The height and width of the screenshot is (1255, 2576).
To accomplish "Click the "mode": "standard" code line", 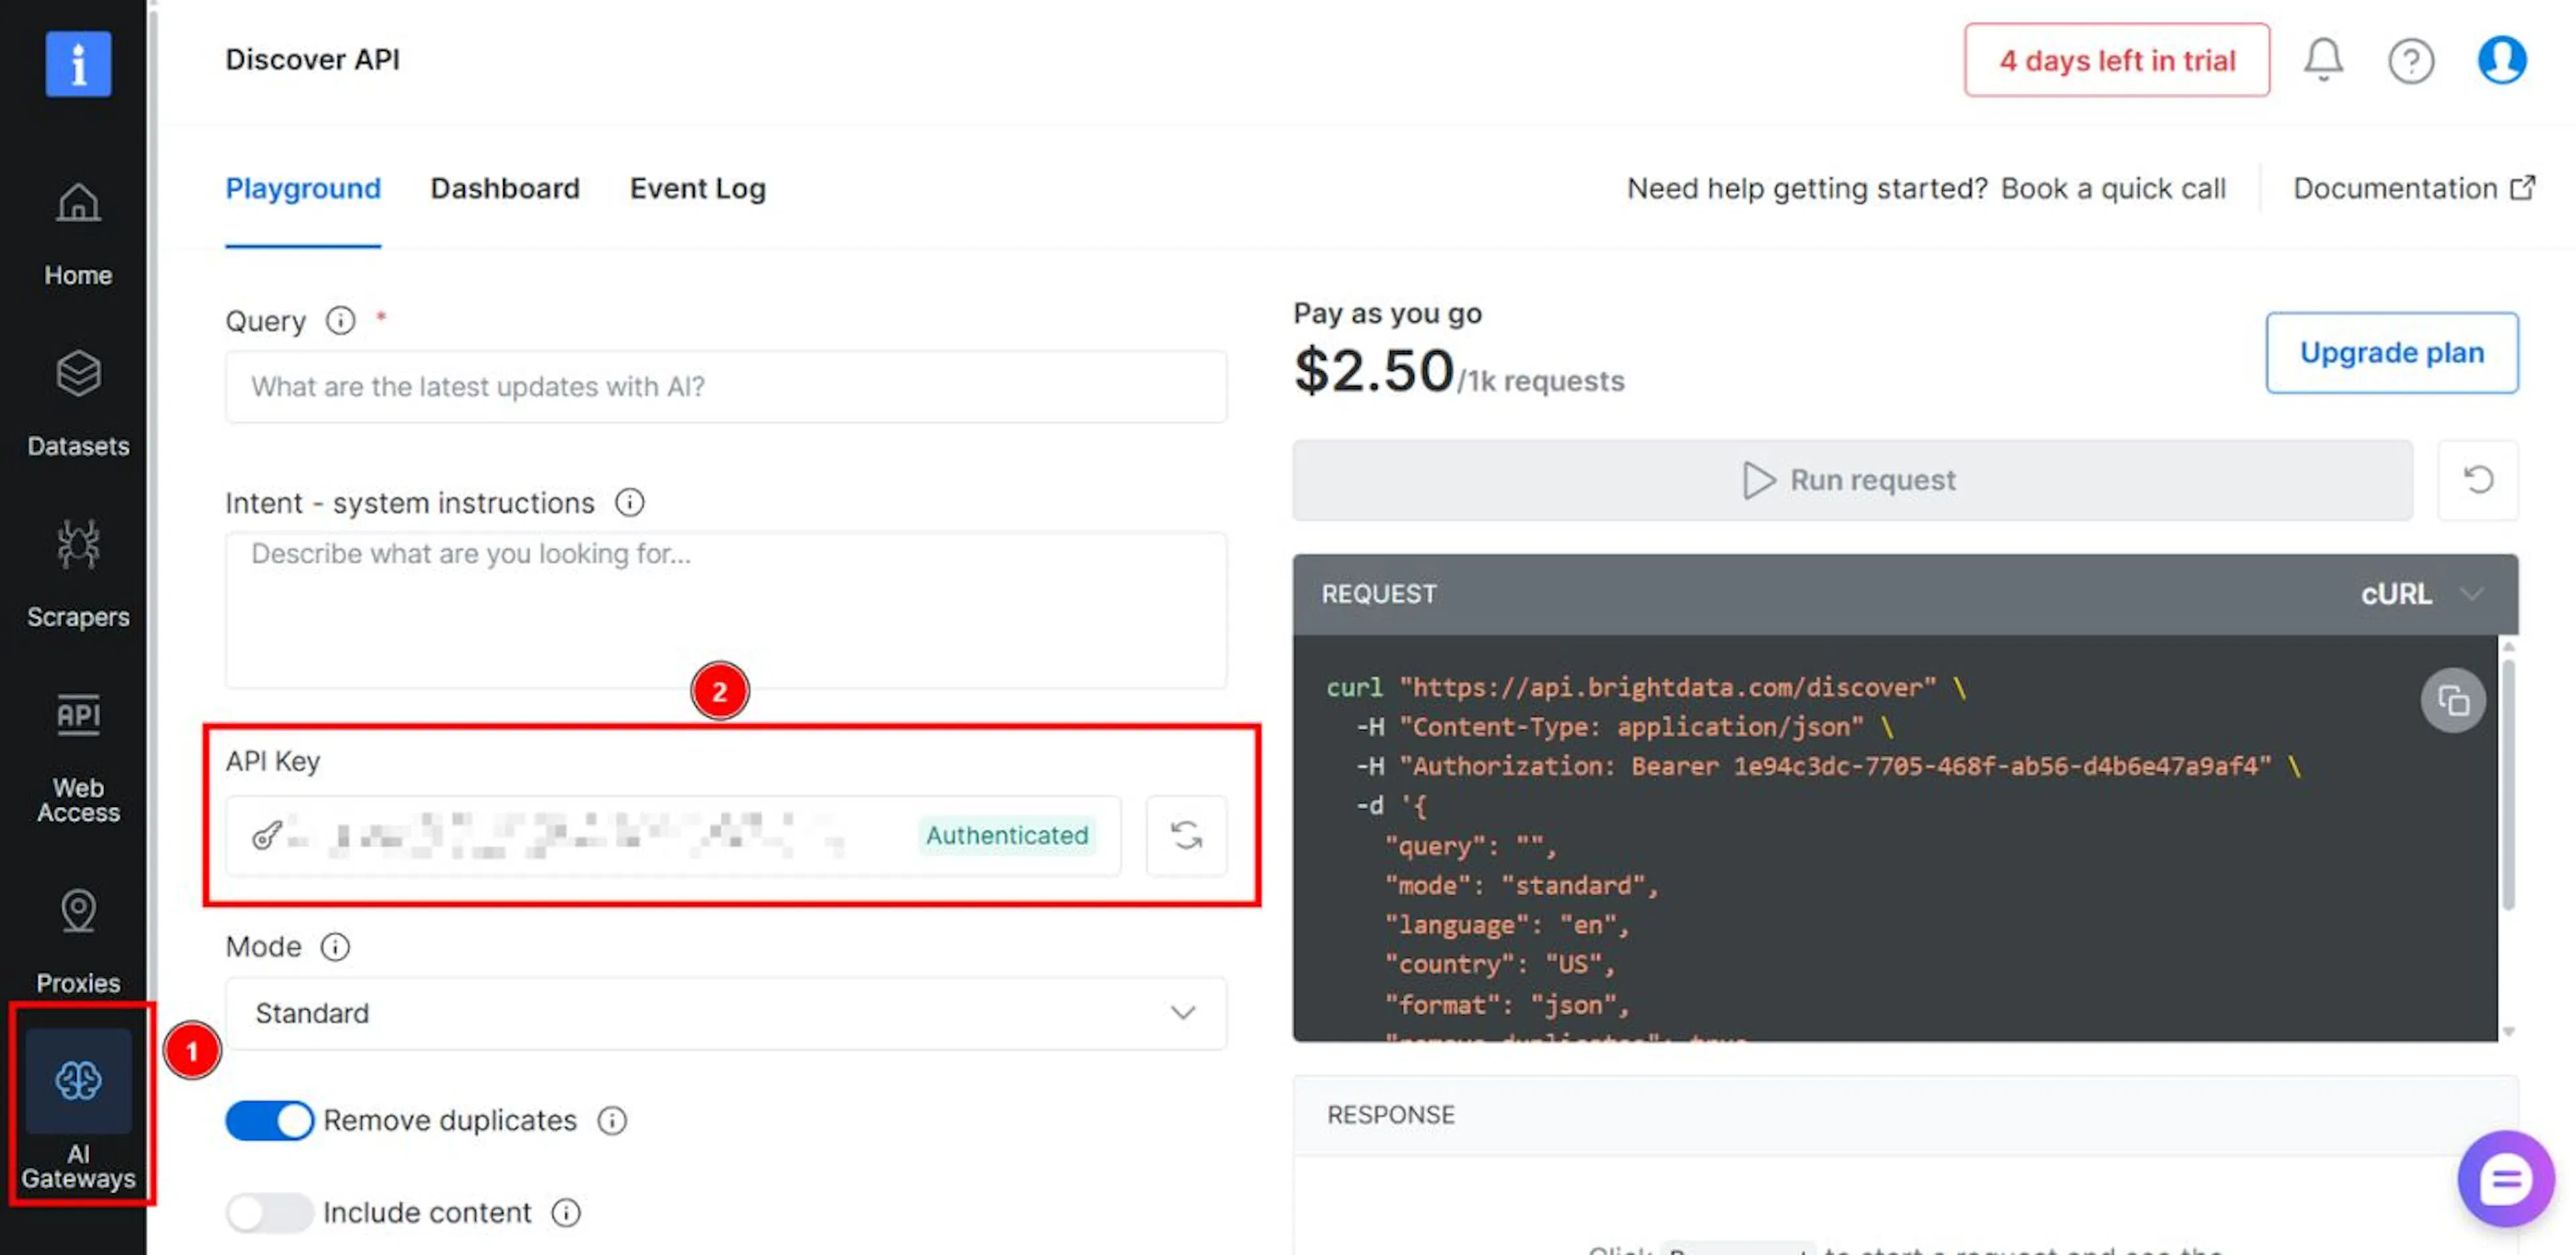I will [1521, 885].
